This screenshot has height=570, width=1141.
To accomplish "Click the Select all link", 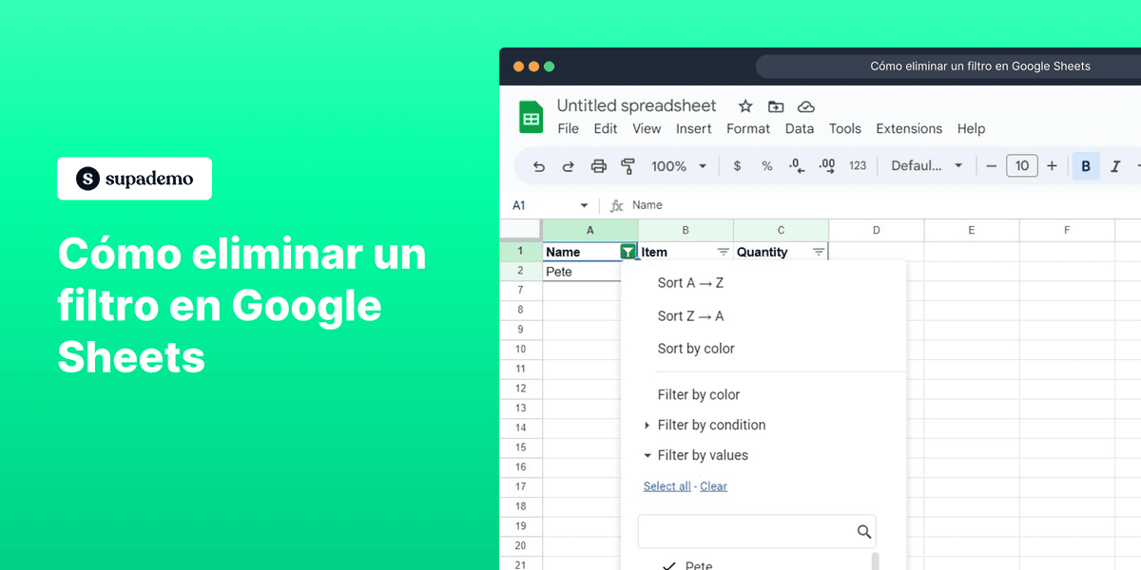I will (x=667, y=485).
